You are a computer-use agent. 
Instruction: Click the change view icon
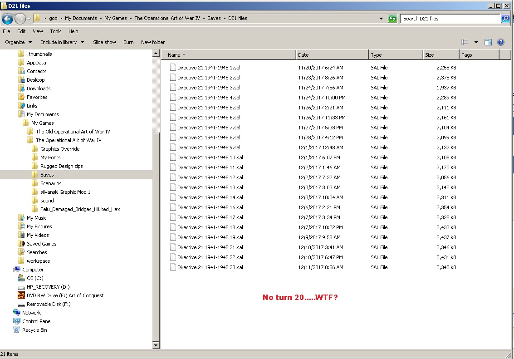(x=465, y=42)
